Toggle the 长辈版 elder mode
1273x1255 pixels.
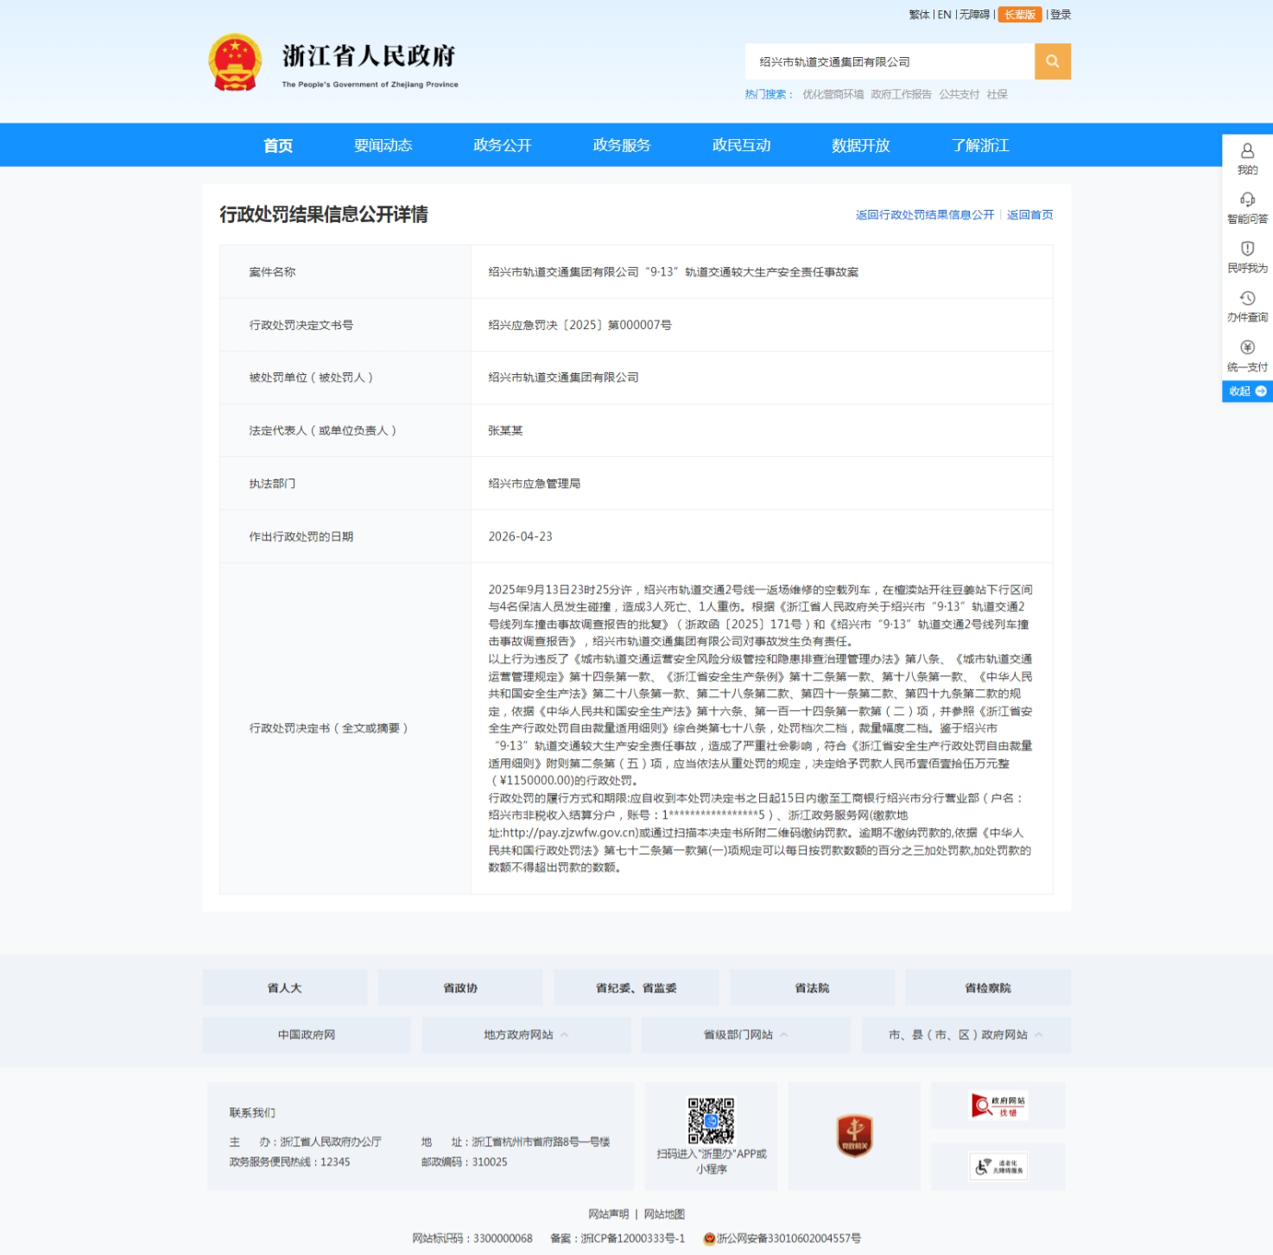[x=1019, y=15]
